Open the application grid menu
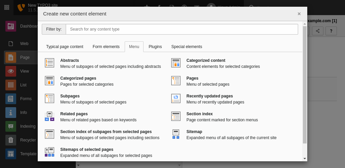Viewport: 345px width, 168px height. click(7, 7)
